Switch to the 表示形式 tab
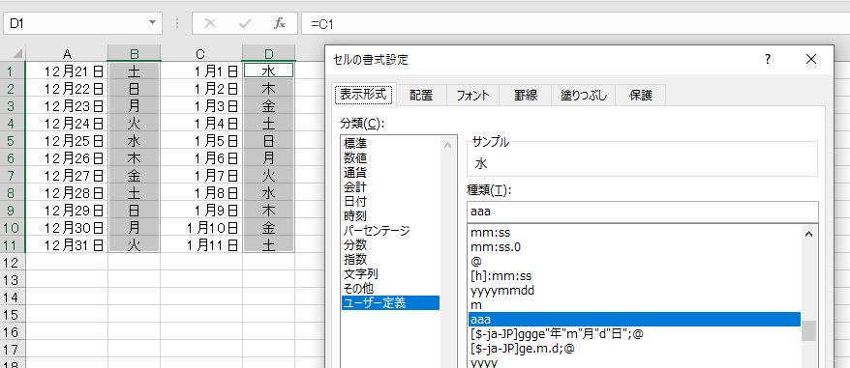The width and height of the screenshot is (850, 368). (364, 95)
